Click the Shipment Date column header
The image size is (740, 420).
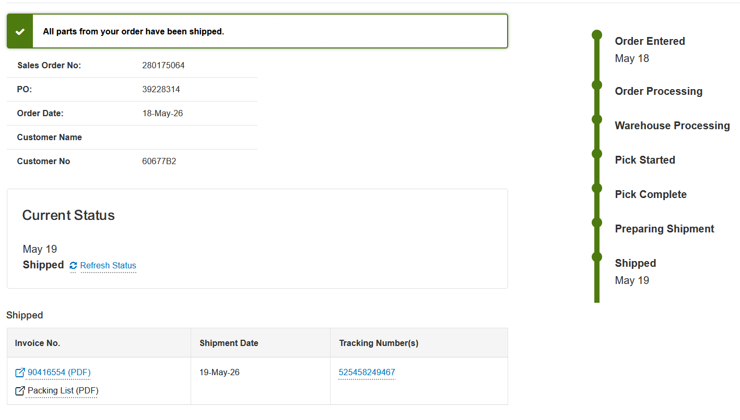point(229,343)
